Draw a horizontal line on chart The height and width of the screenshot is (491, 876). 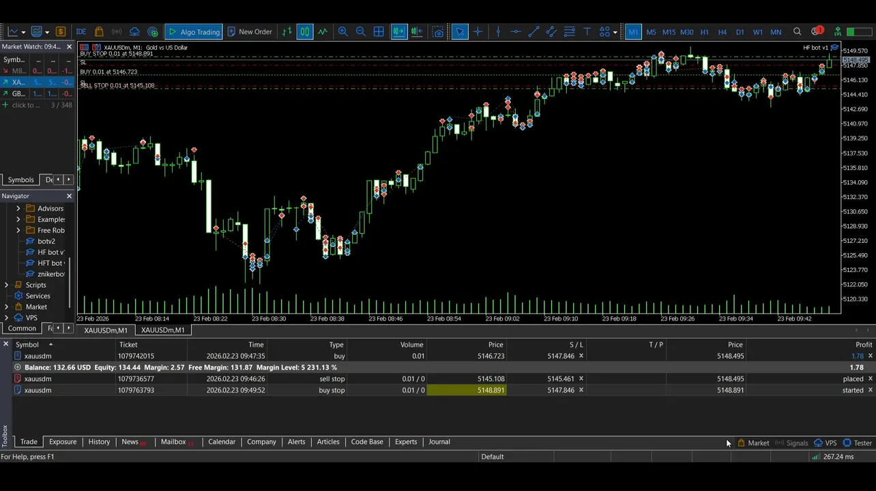pos(516,31)
